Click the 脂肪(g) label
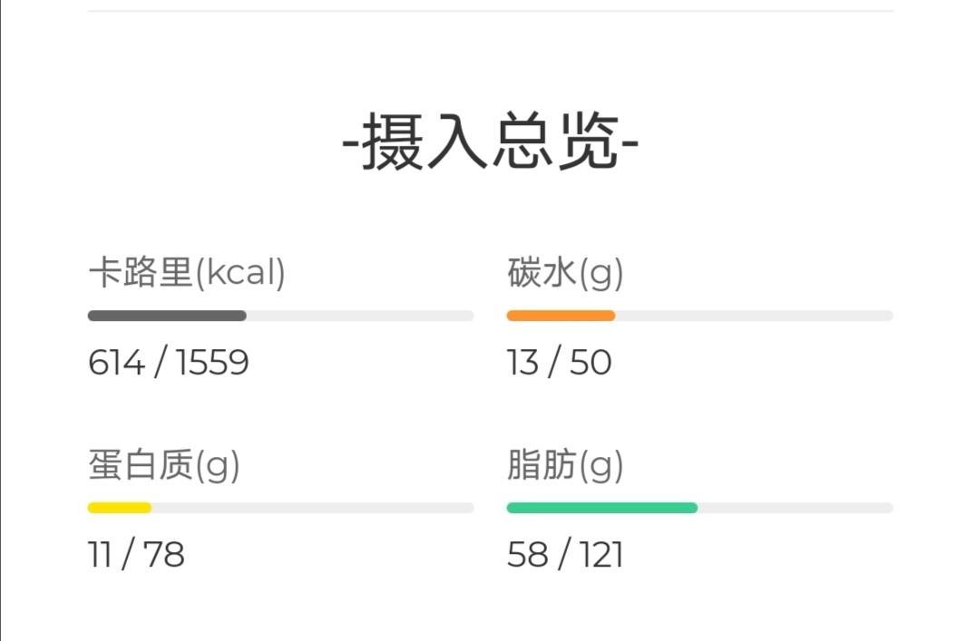Image resolution: width=977 pixels, height=641 pixels. pos(565,466)
